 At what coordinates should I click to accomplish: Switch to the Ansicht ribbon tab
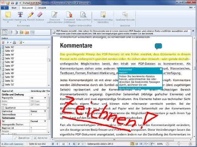42,8
